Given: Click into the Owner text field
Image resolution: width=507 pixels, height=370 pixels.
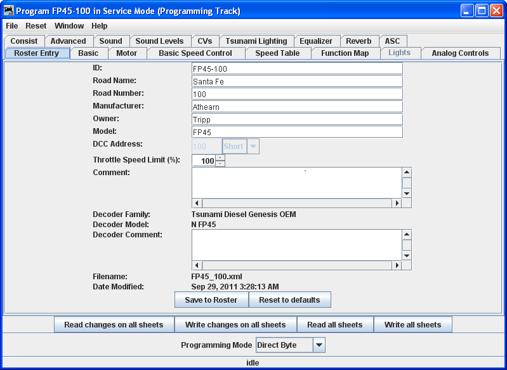Looking at the screenshot, I should pos(297,119).
